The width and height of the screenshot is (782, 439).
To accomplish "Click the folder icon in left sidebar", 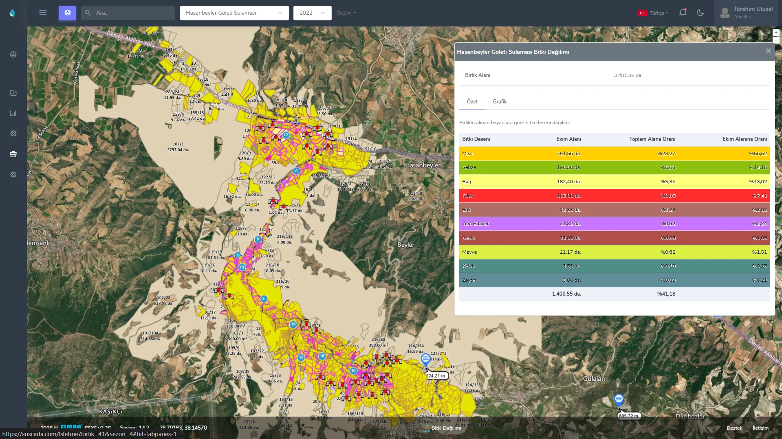I will 13,93.
